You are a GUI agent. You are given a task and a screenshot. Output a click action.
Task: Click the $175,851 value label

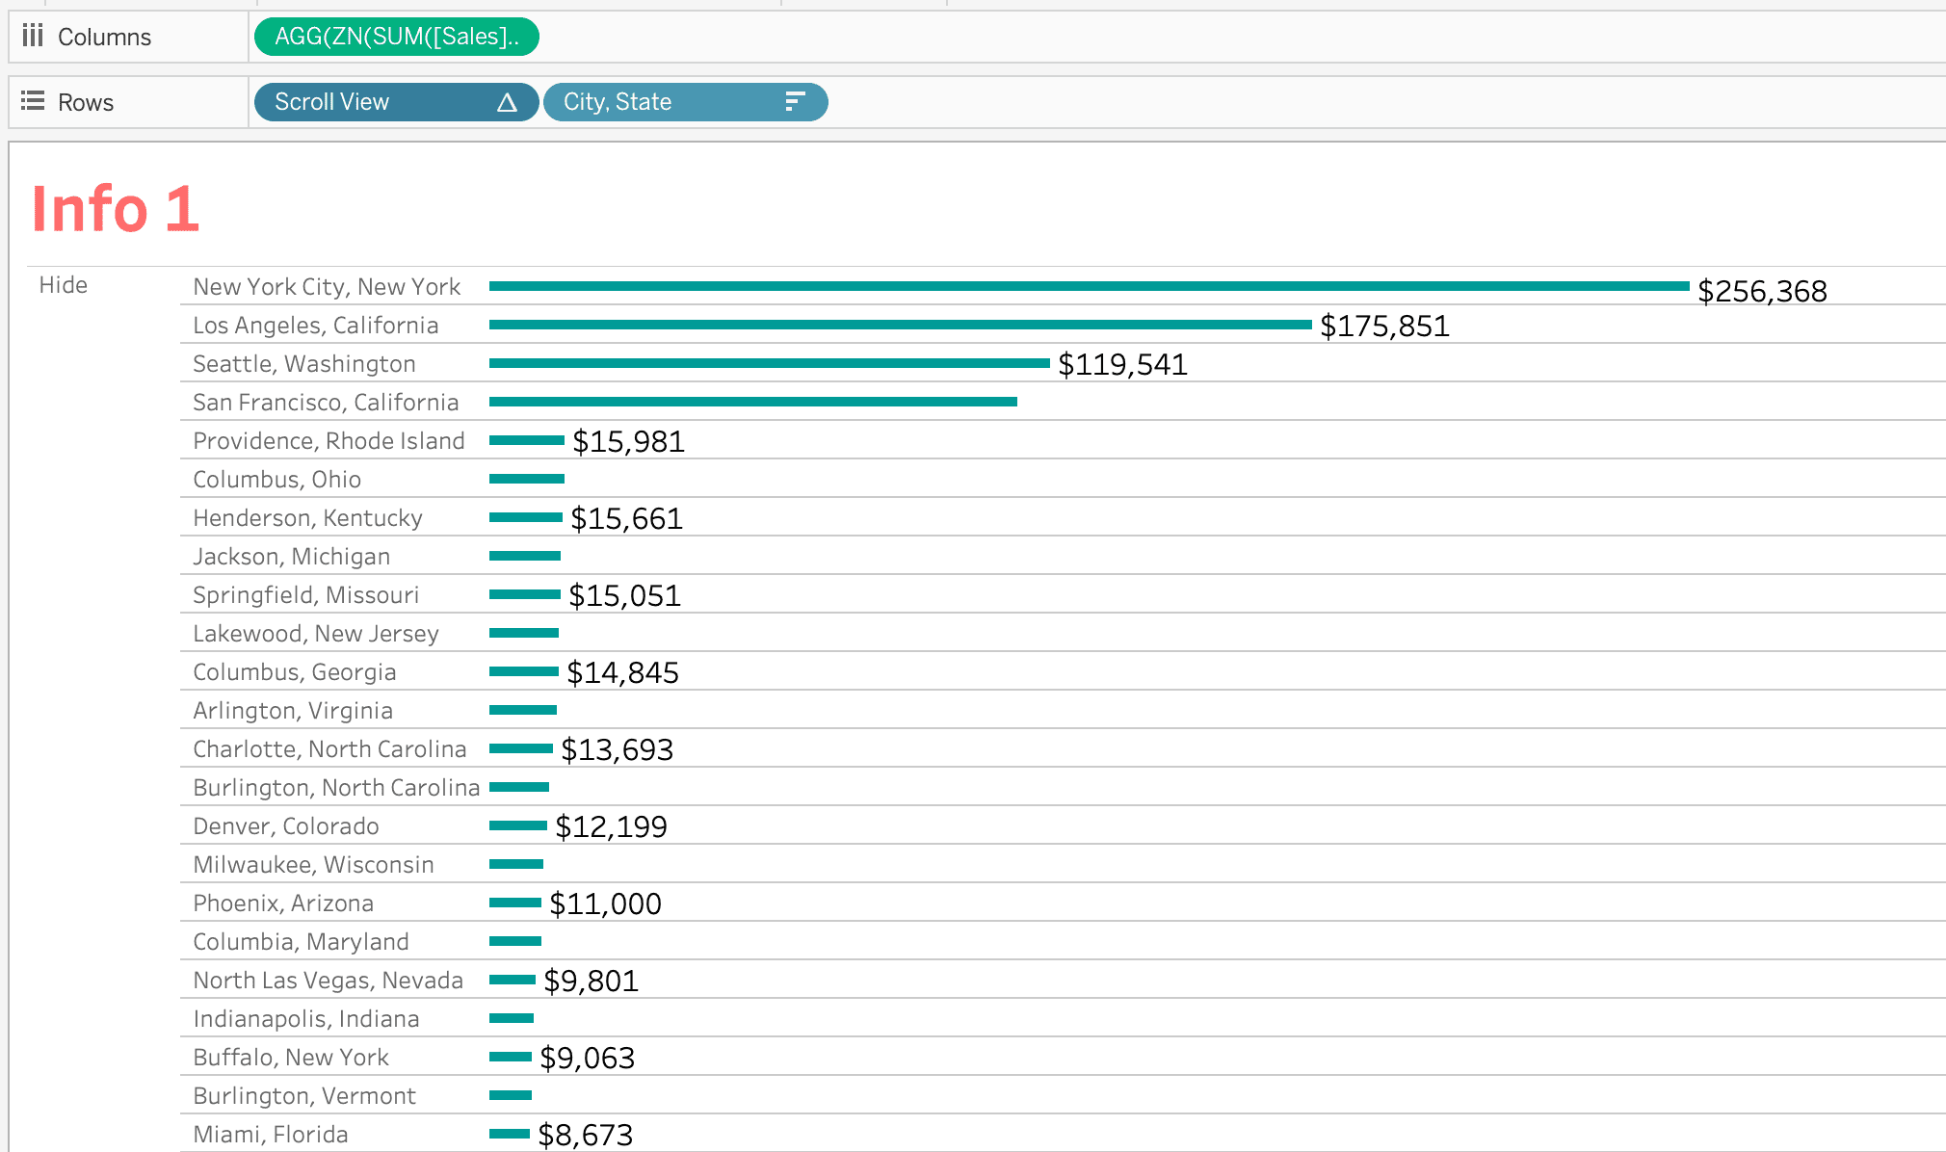click(1384, 326)
